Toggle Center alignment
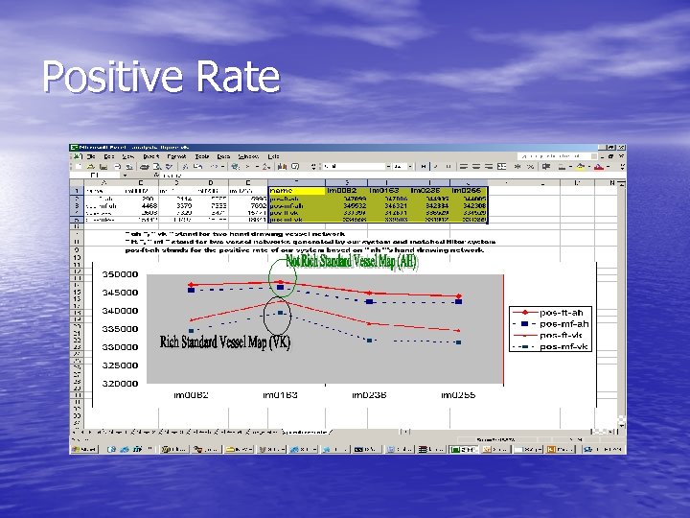Image resolution: width=690 pixels, height=518 pixels. (x=476, y=167)
